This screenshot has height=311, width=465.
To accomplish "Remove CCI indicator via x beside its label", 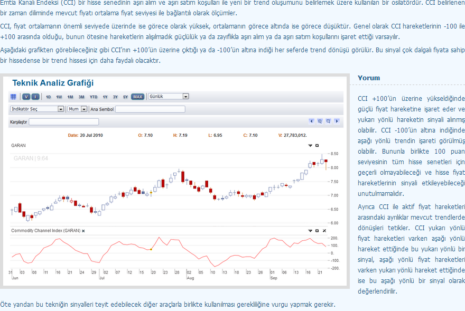I will (83, 231).
